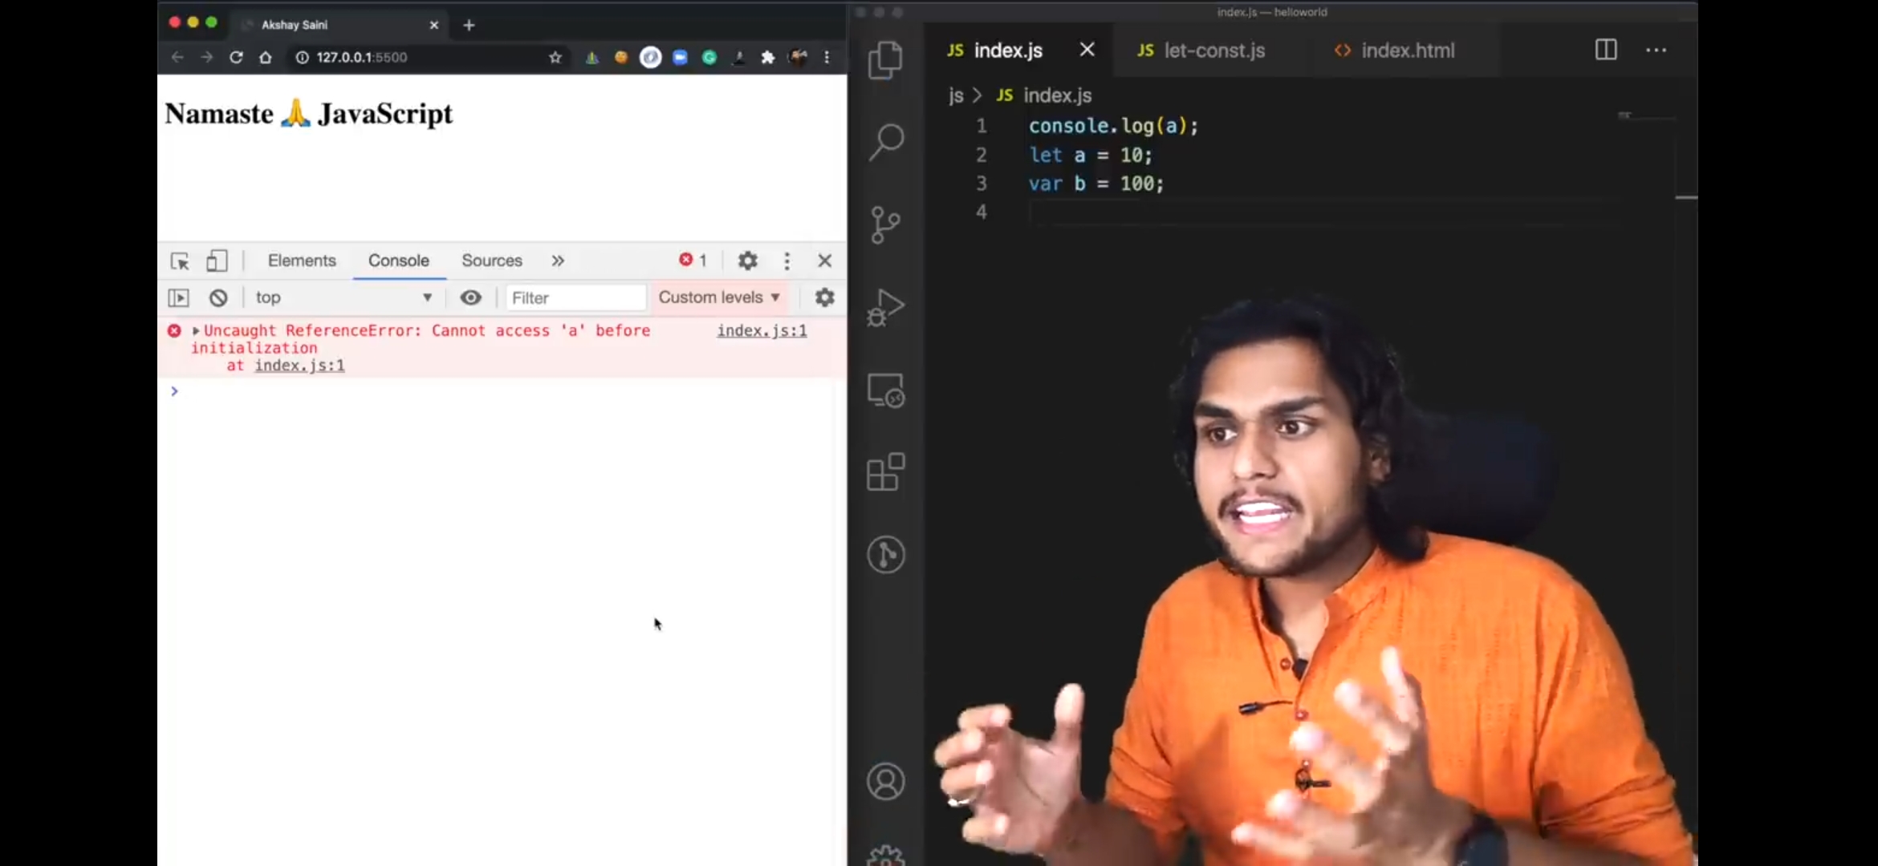Open VS Code Explorer files icon

885,60
